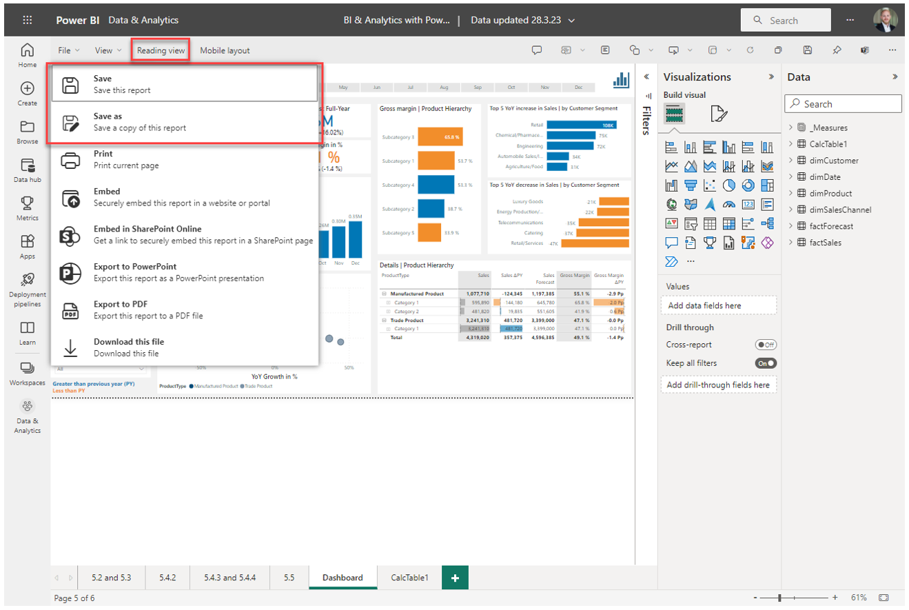909x610 pixels.
Task: Open Apps in the left navigation
Action: coord(28,247)
